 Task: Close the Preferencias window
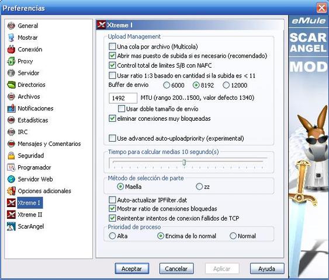(x=321, y=8)
